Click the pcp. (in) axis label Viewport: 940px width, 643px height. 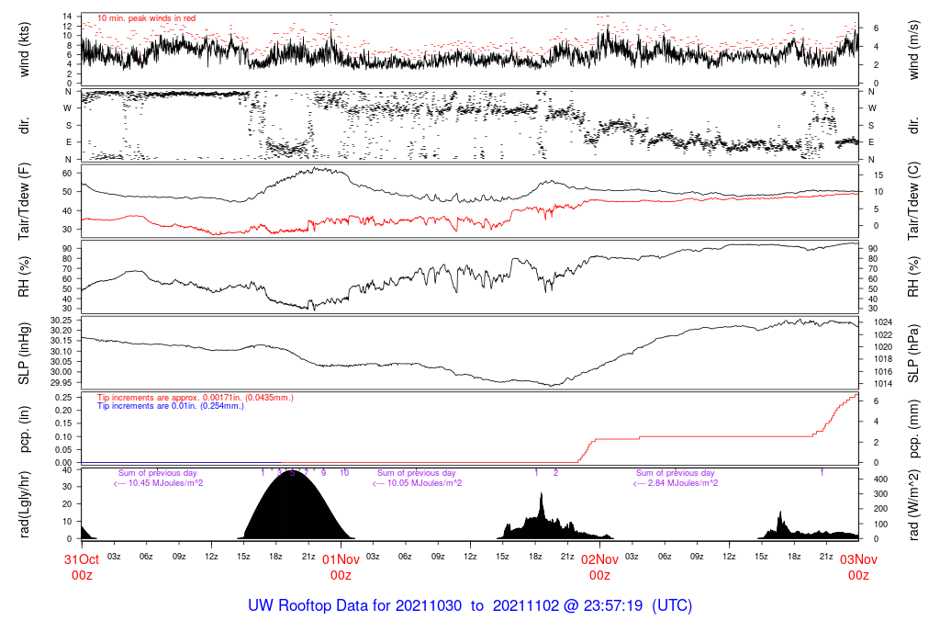tap(25, 428)
